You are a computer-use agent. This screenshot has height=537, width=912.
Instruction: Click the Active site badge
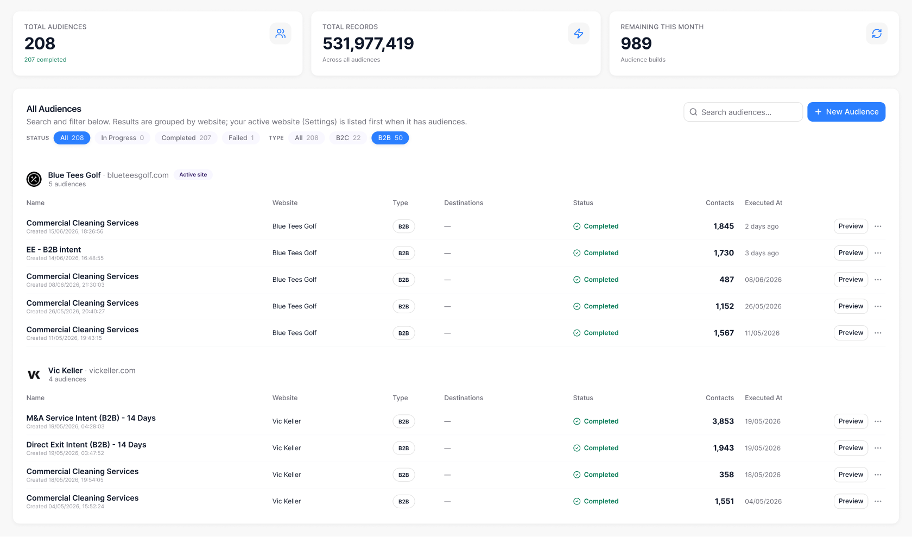[x=193, y=175]
